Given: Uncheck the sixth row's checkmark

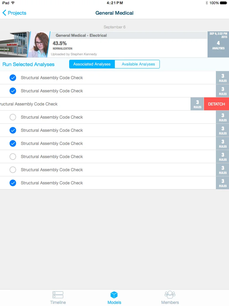Looking at the screenshot, I should [x=13, y=143].
